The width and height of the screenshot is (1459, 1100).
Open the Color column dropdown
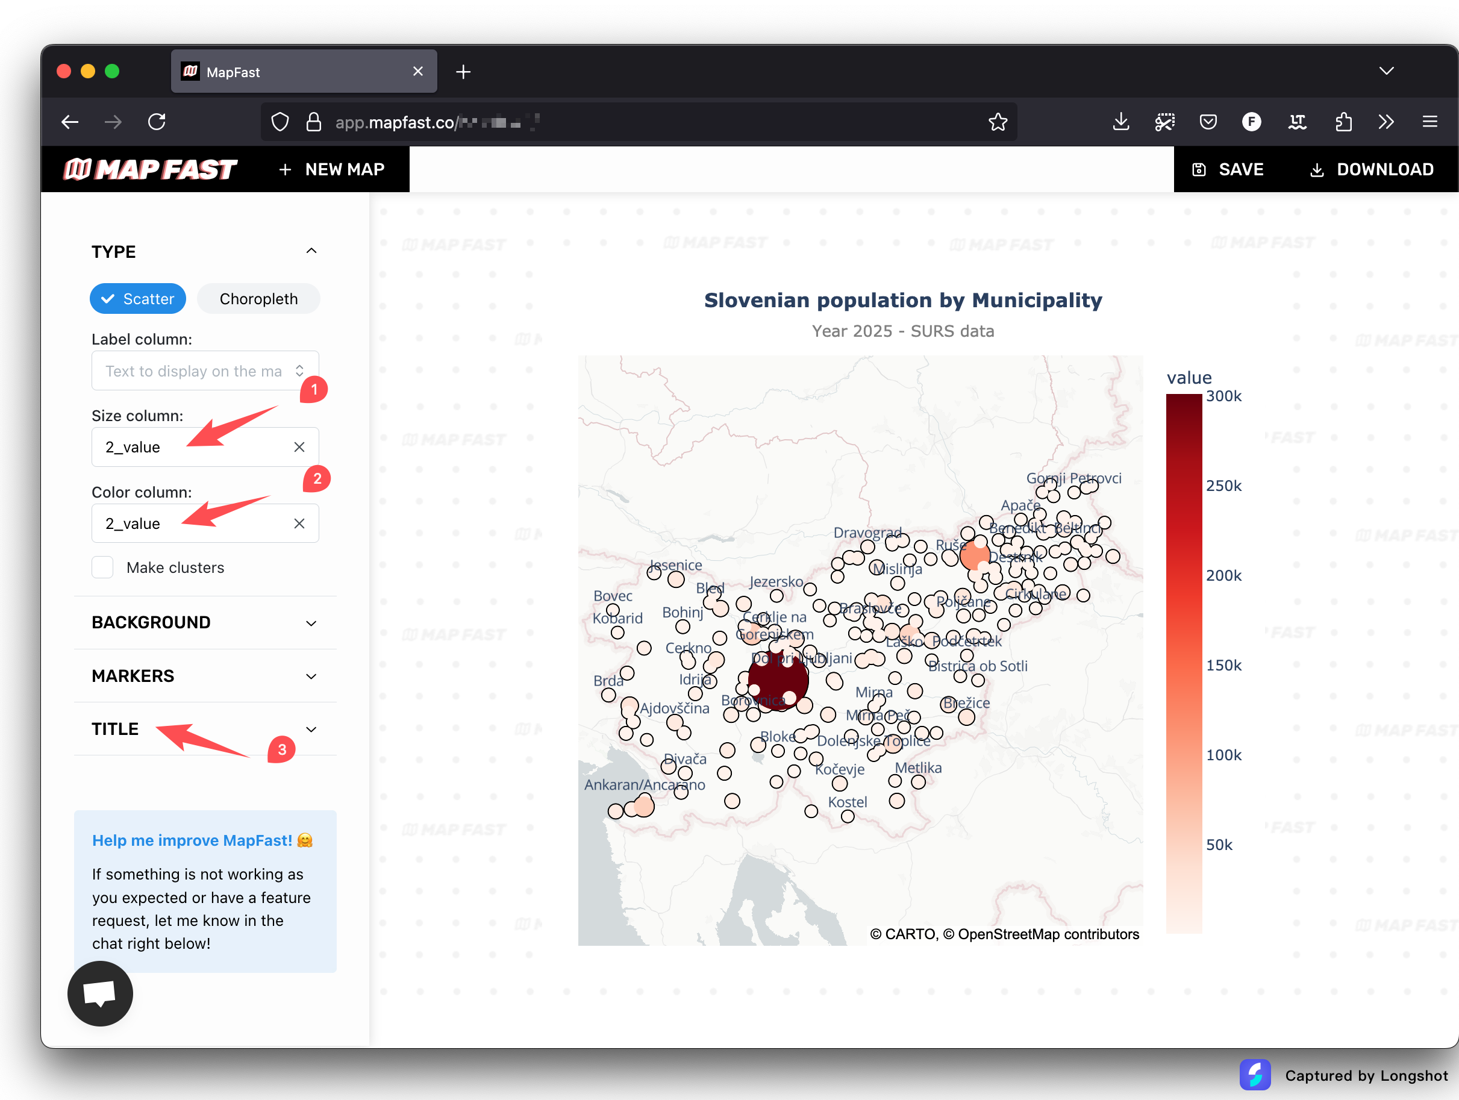205,523
